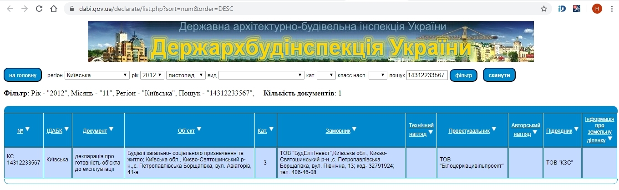Select the Київська cell in ІДАБК column

pyautogui.click(x=58, y=162)
